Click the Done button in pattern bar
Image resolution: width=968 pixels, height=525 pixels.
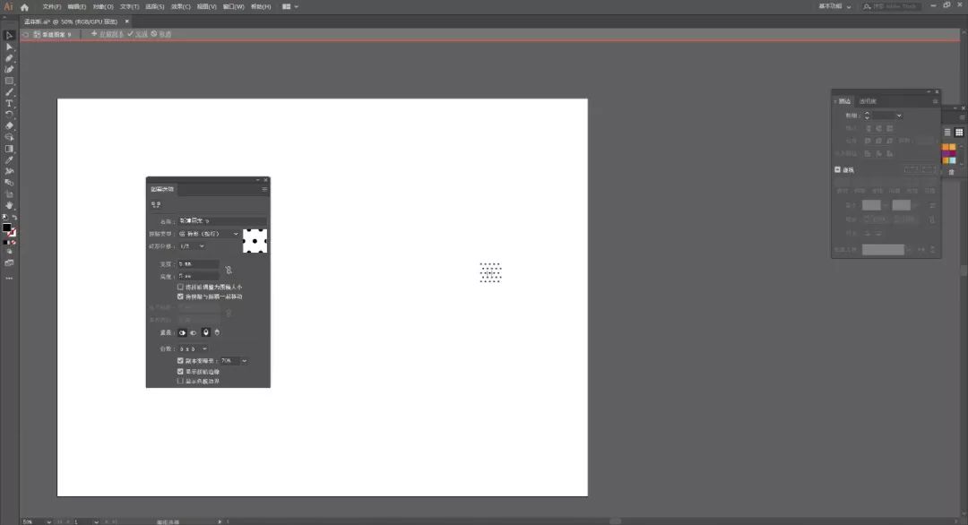tap(137, 34)
